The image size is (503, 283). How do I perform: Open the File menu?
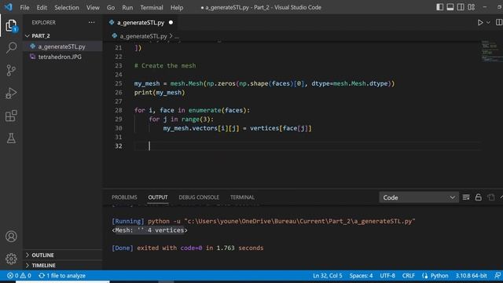pyautogui.click(x=24, y=7)
